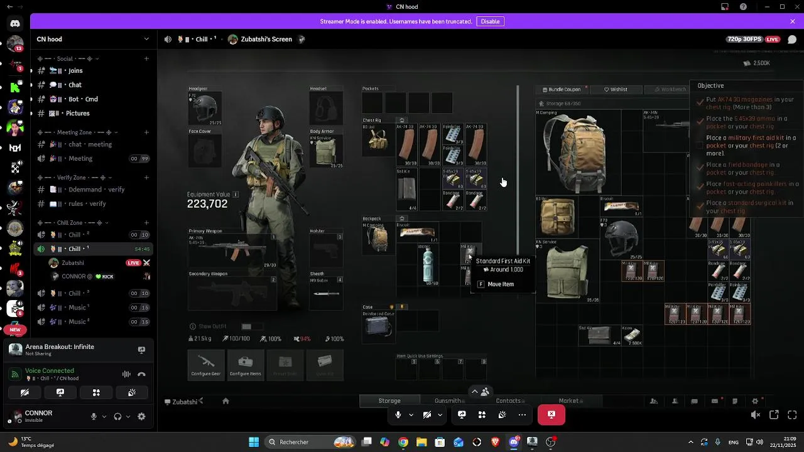This screenshot has width=804, height=452.
Task: Open the rules verify channel
Action: pos(94,203)
